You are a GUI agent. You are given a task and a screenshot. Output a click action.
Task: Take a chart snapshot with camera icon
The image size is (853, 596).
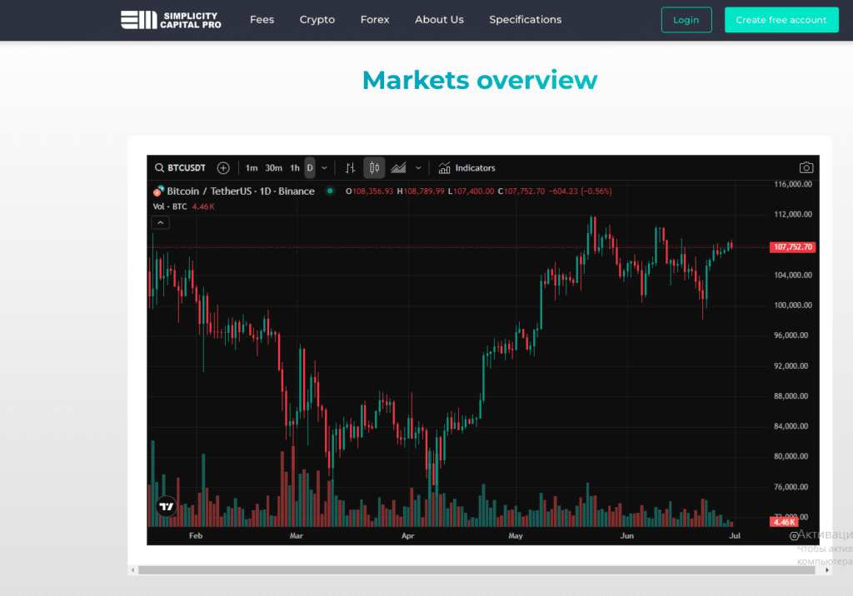click(x=806, y=167)
